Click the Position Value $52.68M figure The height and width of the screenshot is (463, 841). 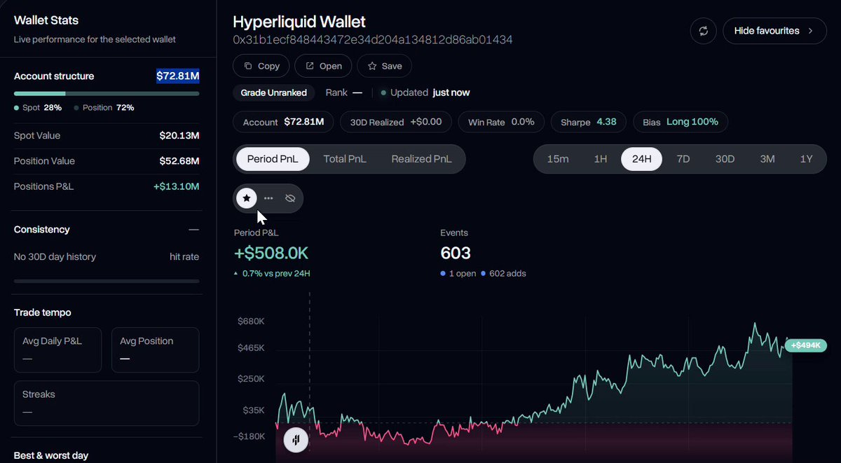[x=179, y=160]
